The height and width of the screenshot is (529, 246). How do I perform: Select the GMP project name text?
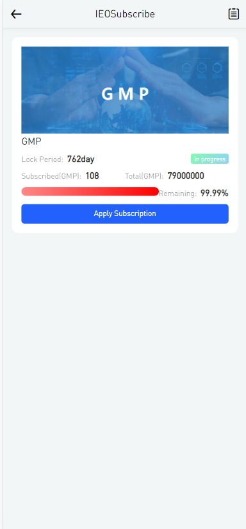click(31, 141)
